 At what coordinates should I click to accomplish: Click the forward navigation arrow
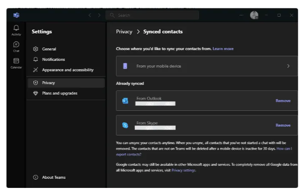pyautogui.click(x=99, y=15)
